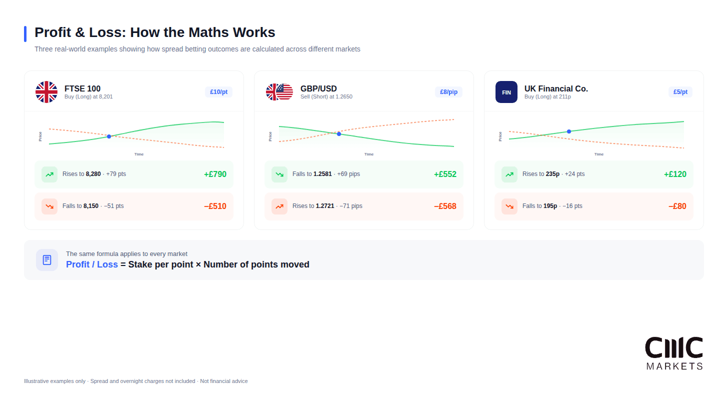
Task: Click the CMC Markets logo
Action: click(674, 353)
